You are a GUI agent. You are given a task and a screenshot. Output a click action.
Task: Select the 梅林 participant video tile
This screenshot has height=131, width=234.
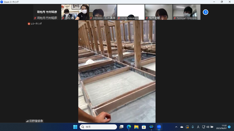point(159,12)
